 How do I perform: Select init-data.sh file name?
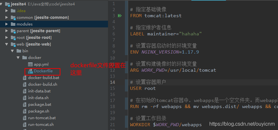click(x=38, y=98)
